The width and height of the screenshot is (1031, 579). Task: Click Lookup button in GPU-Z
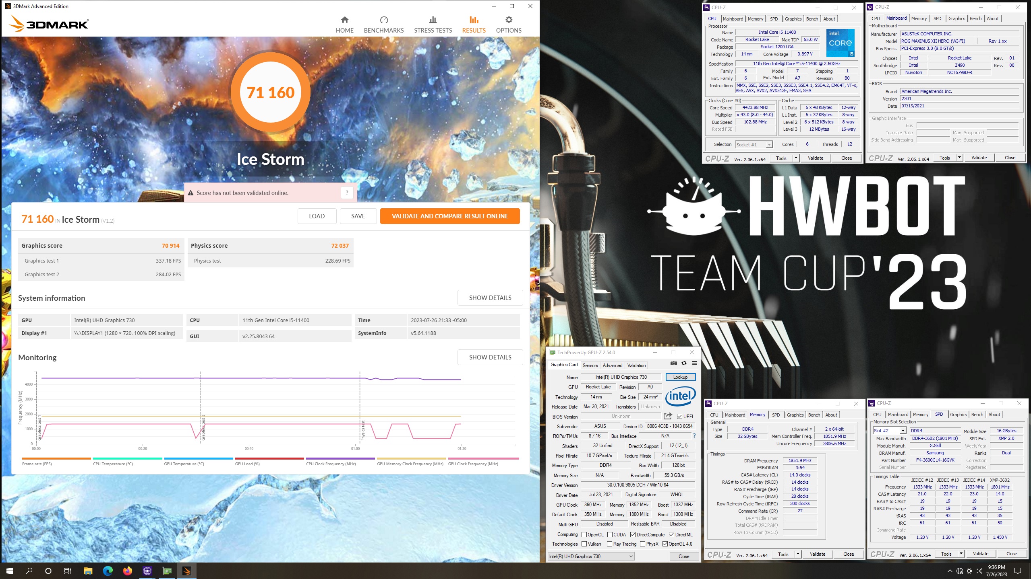[x=680, y=377]
